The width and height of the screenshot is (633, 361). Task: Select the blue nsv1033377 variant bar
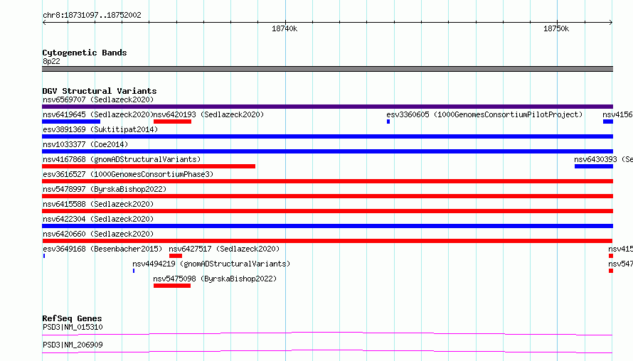pyautogui.click(x=327, y=151)
